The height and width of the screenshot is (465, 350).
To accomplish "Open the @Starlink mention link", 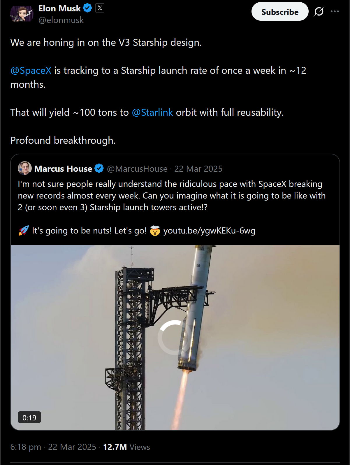I will pyautogui.click(x=152, y=113).
